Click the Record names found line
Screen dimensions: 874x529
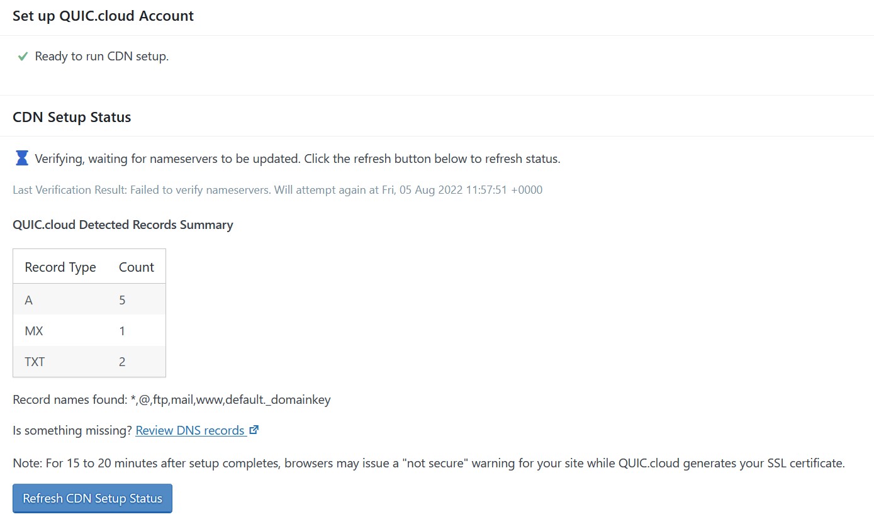pos(172,399)
